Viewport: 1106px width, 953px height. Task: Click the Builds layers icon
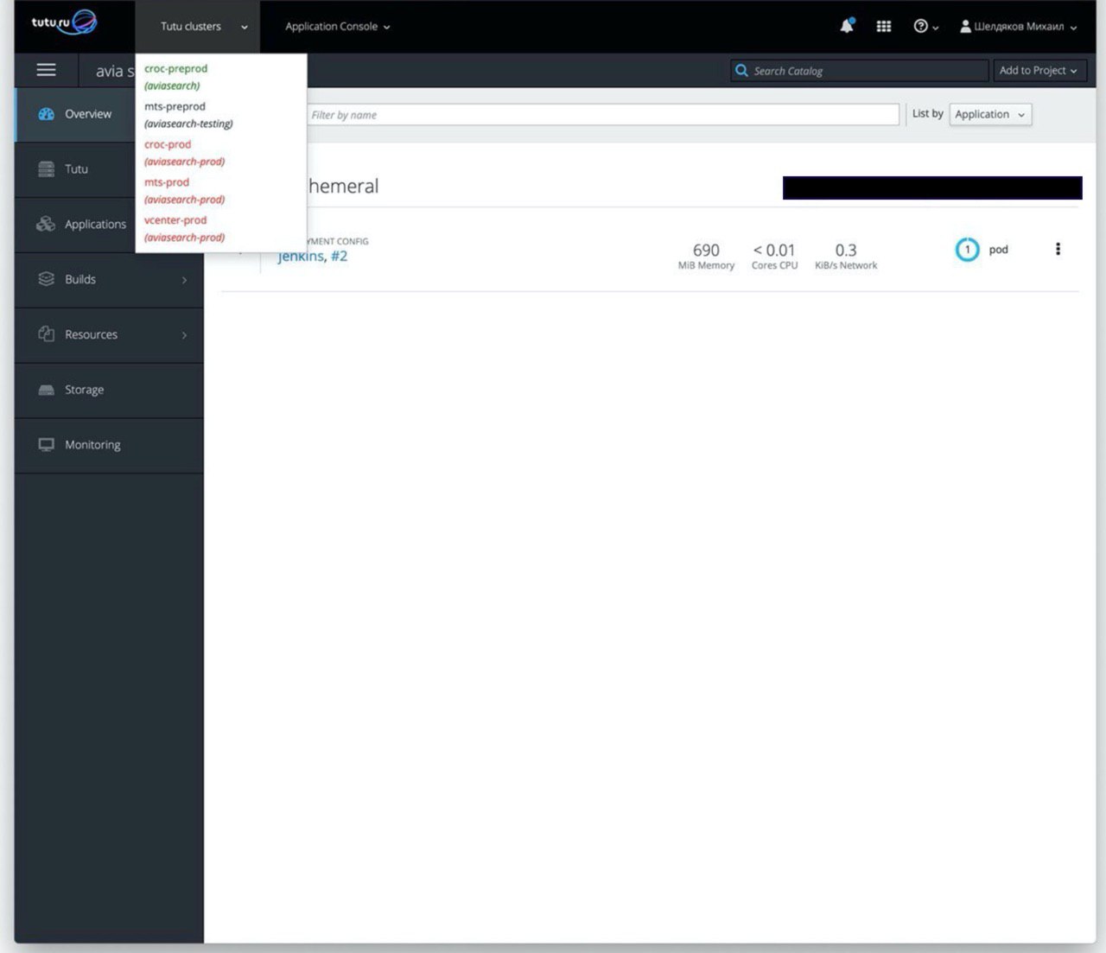(x=47, y=279)
